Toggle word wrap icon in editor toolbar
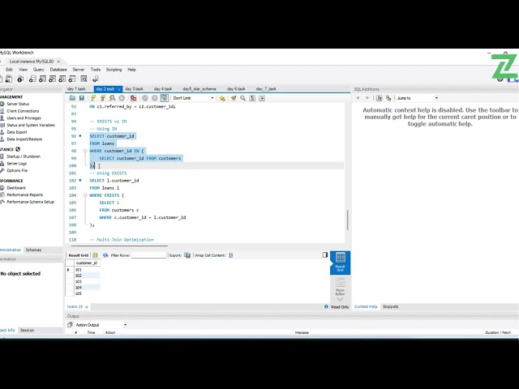Screen dimensions: 519x389 coord(262,98)
